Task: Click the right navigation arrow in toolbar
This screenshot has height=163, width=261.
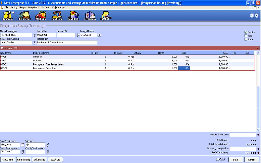Action: [256, 16]
